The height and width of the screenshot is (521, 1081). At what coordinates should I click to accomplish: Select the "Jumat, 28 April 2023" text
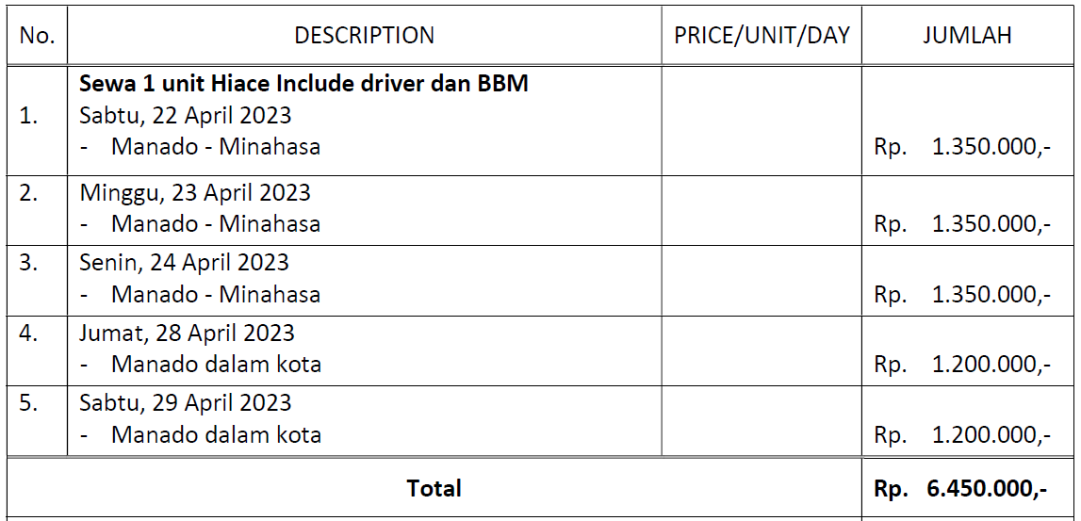tap(188, 334)
